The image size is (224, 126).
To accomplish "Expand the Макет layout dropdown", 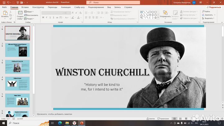I will pyautogui.click(x=30, y=12).
